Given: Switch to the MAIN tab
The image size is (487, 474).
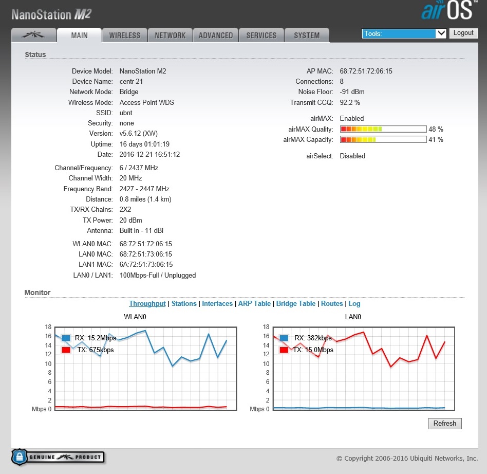Looking at the screenshot, I should (79, 35).
